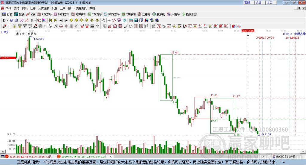This screenshot has width=306, height=165.
Task: Click the n² square tool icon
Action: 51,26
